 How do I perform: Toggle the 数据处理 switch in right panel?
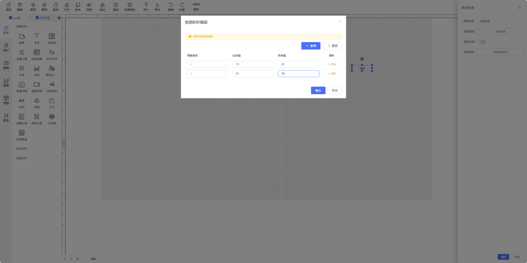(481, 42)
